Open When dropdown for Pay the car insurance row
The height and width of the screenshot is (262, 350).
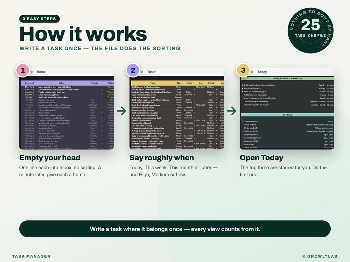click(x=194, y=120)
